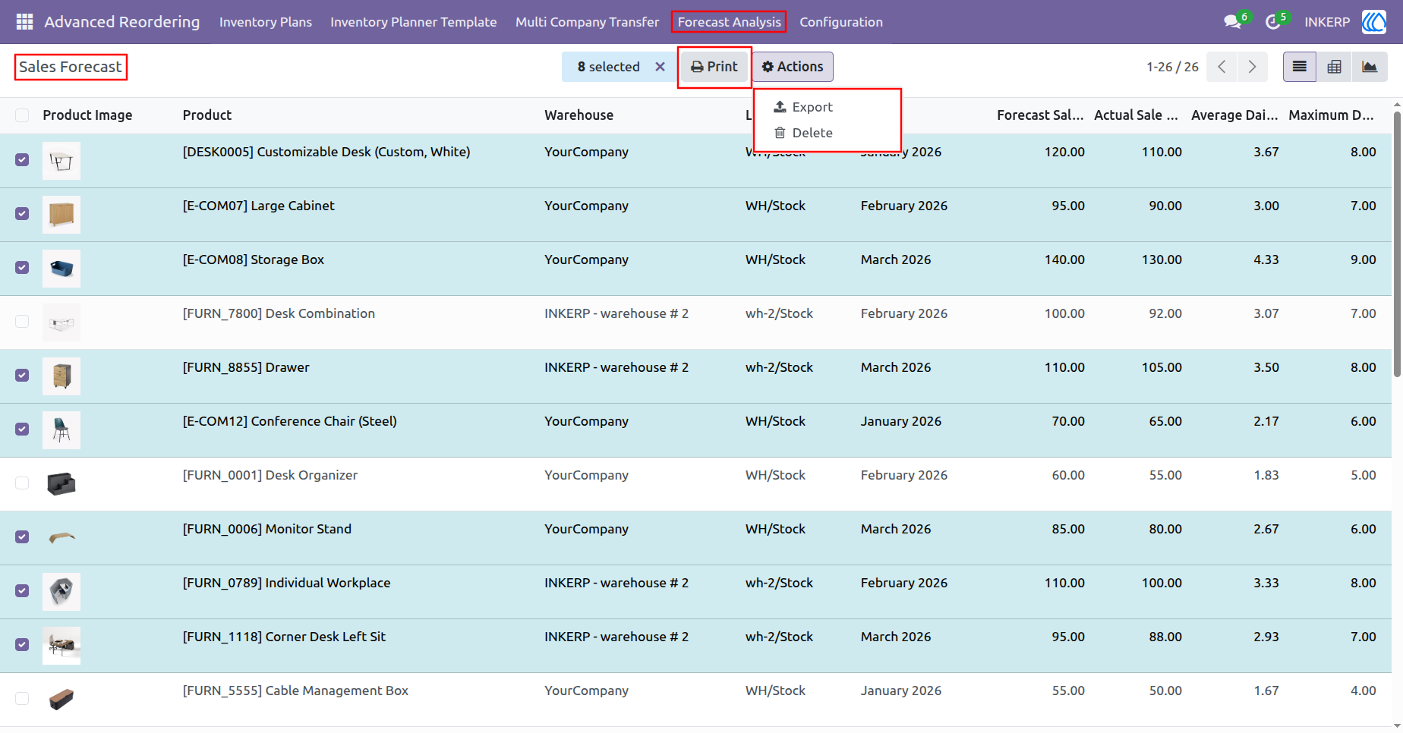Uncheck the Large Cabinet row checkbox

click(22, 214)
